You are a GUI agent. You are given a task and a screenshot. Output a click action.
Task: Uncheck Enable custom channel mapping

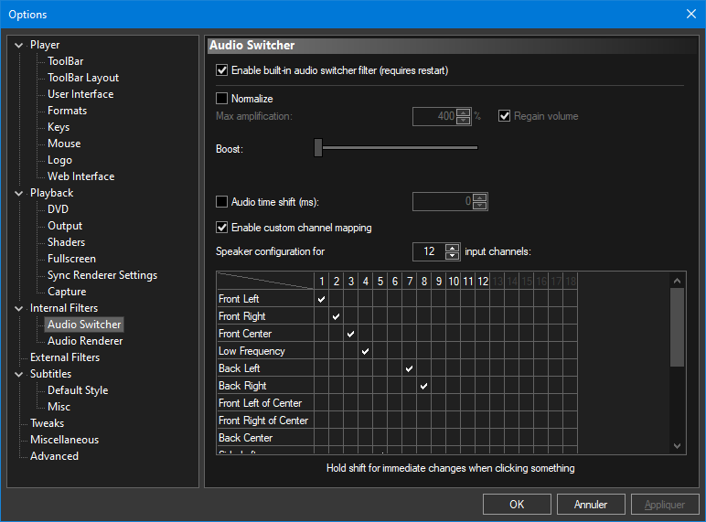(221, 228)
